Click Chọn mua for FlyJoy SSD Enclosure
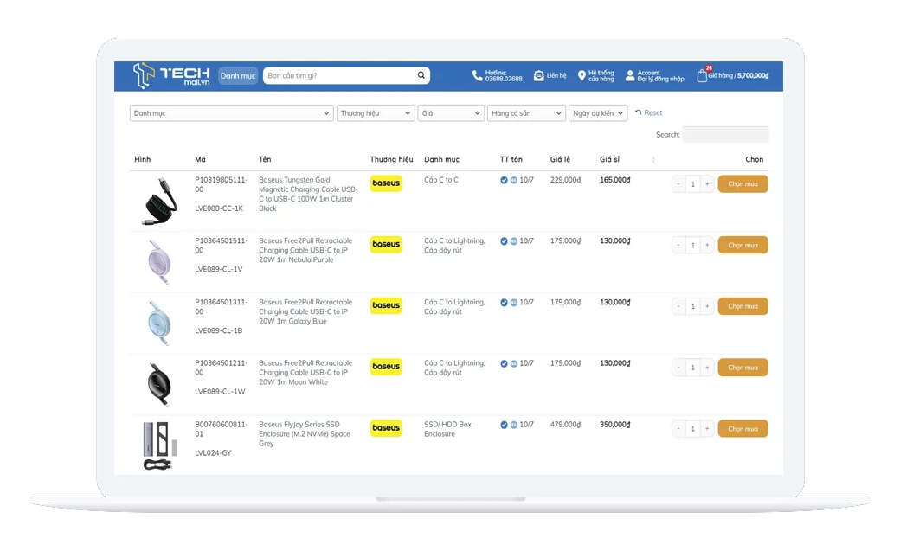This screenshot has height=551, width=900. pyautogui.click(x=742, y=429)
